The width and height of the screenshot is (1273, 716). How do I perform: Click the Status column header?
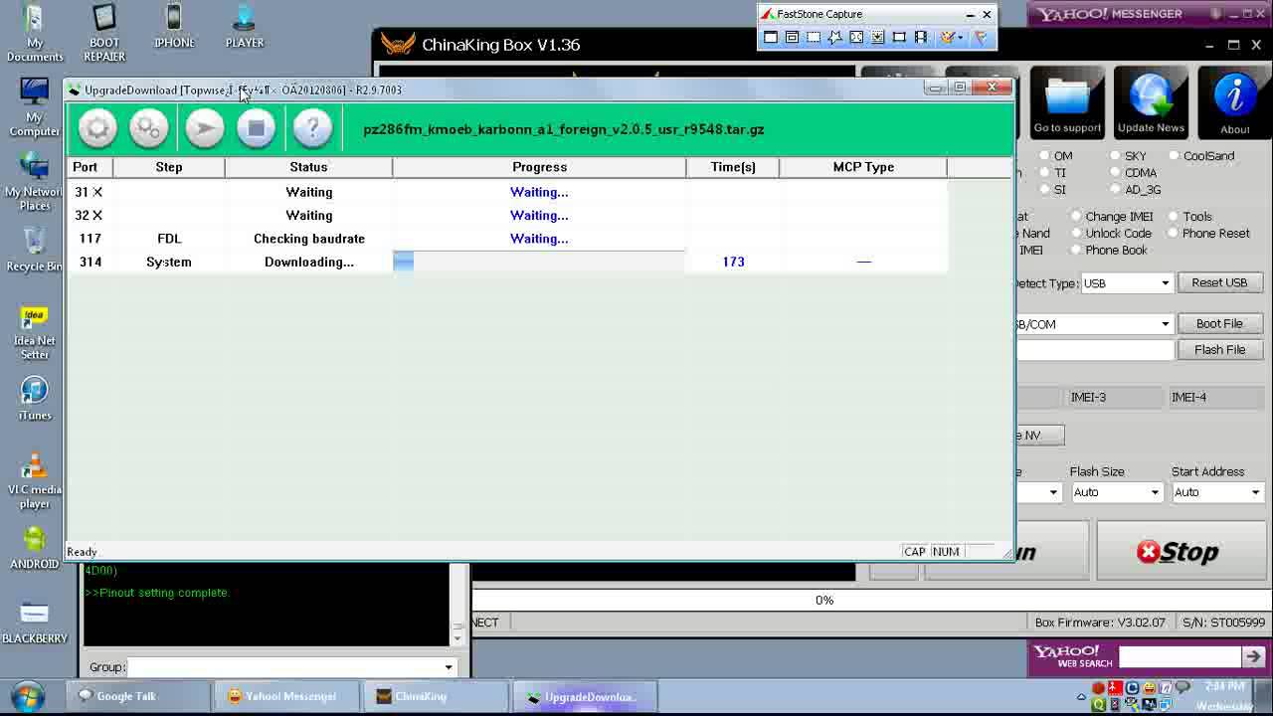pyautogui.click(x=308, y=167)
